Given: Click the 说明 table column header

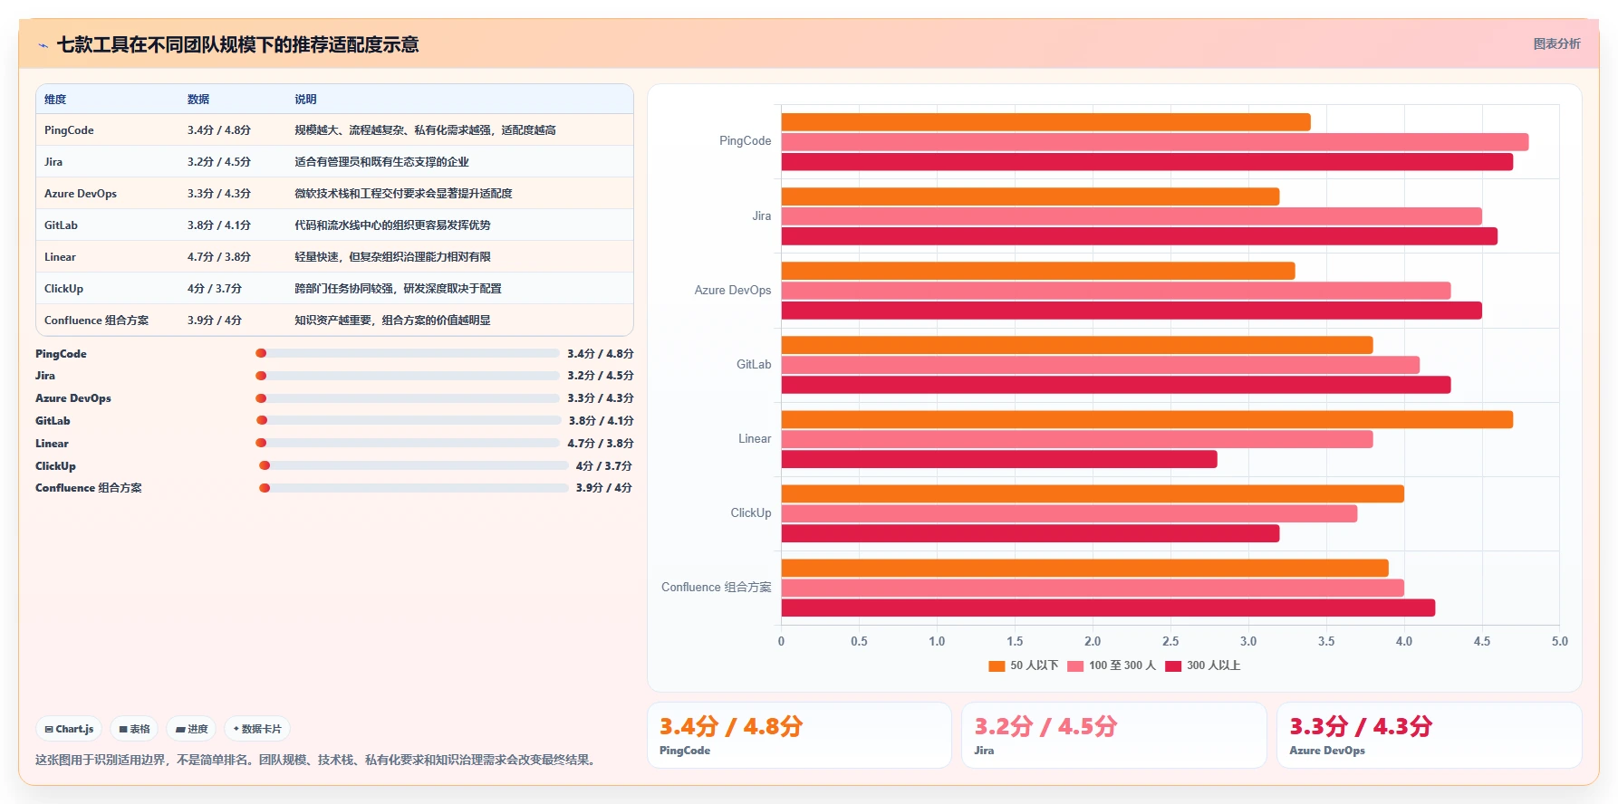Looking at the screenshot, I should 305,100.
